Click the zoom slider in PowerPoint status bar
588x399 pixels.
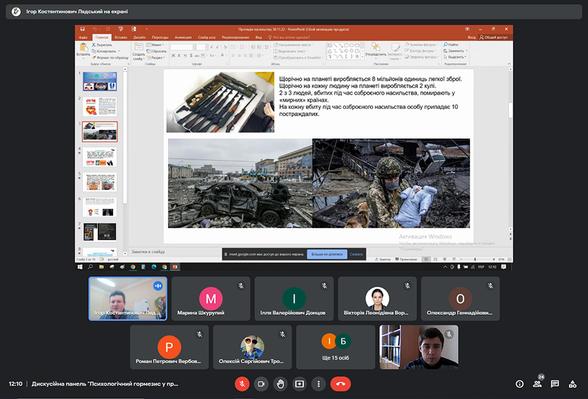(475, 259)
